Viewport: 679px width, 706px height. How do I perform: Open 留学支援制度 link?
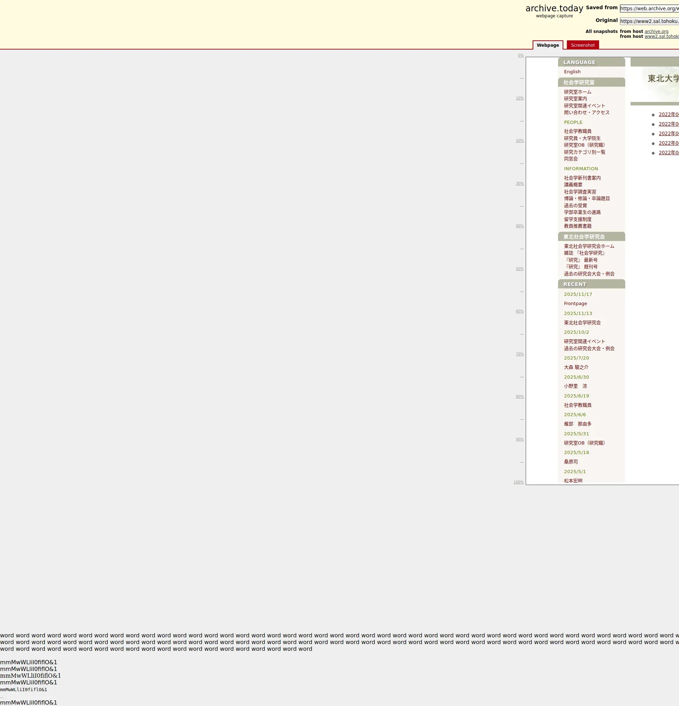(578, 219)
